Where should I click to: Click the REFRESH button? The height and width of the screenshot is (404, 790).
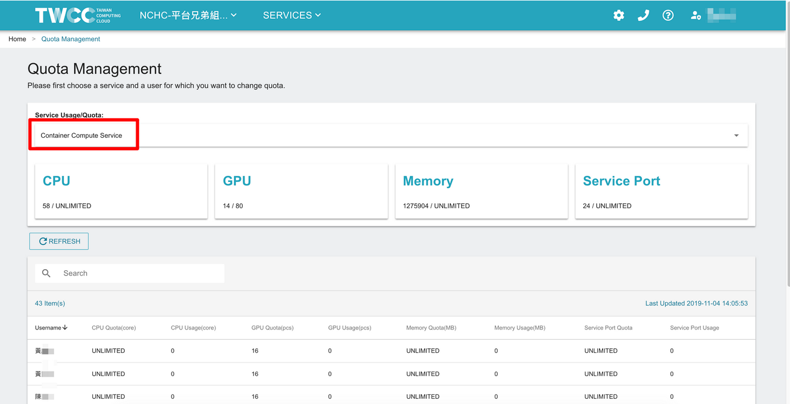(x=59, y=241)
